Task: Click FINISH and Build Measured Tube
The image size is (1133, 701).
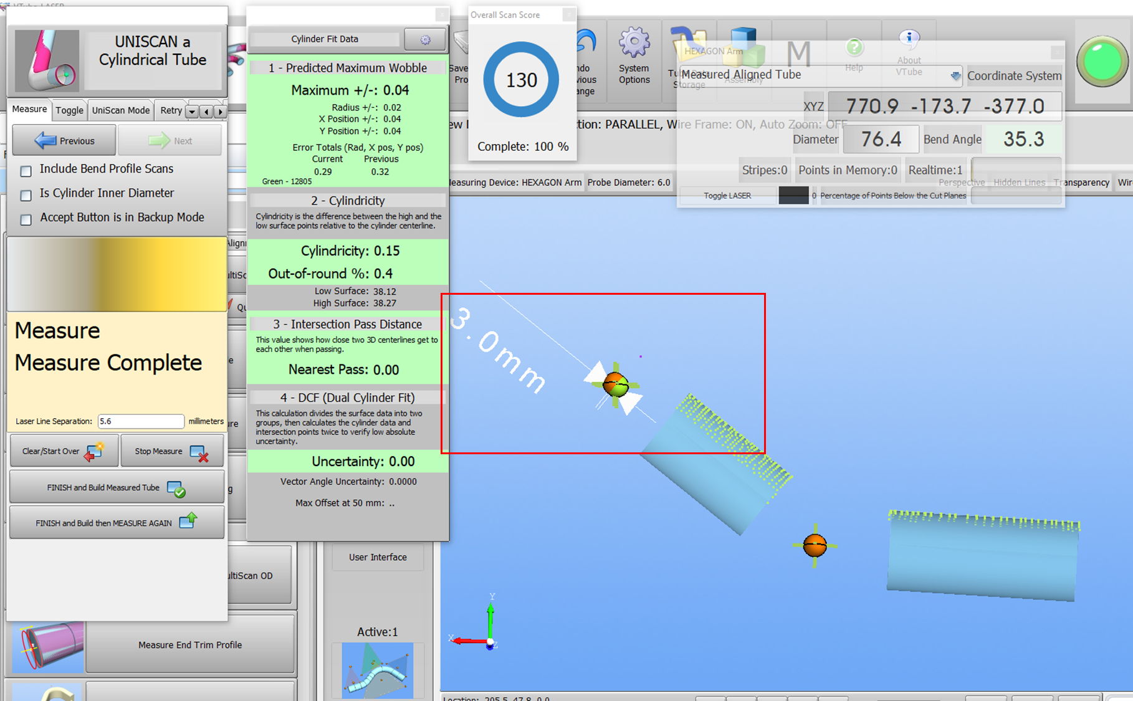Action: click(117, 487)
